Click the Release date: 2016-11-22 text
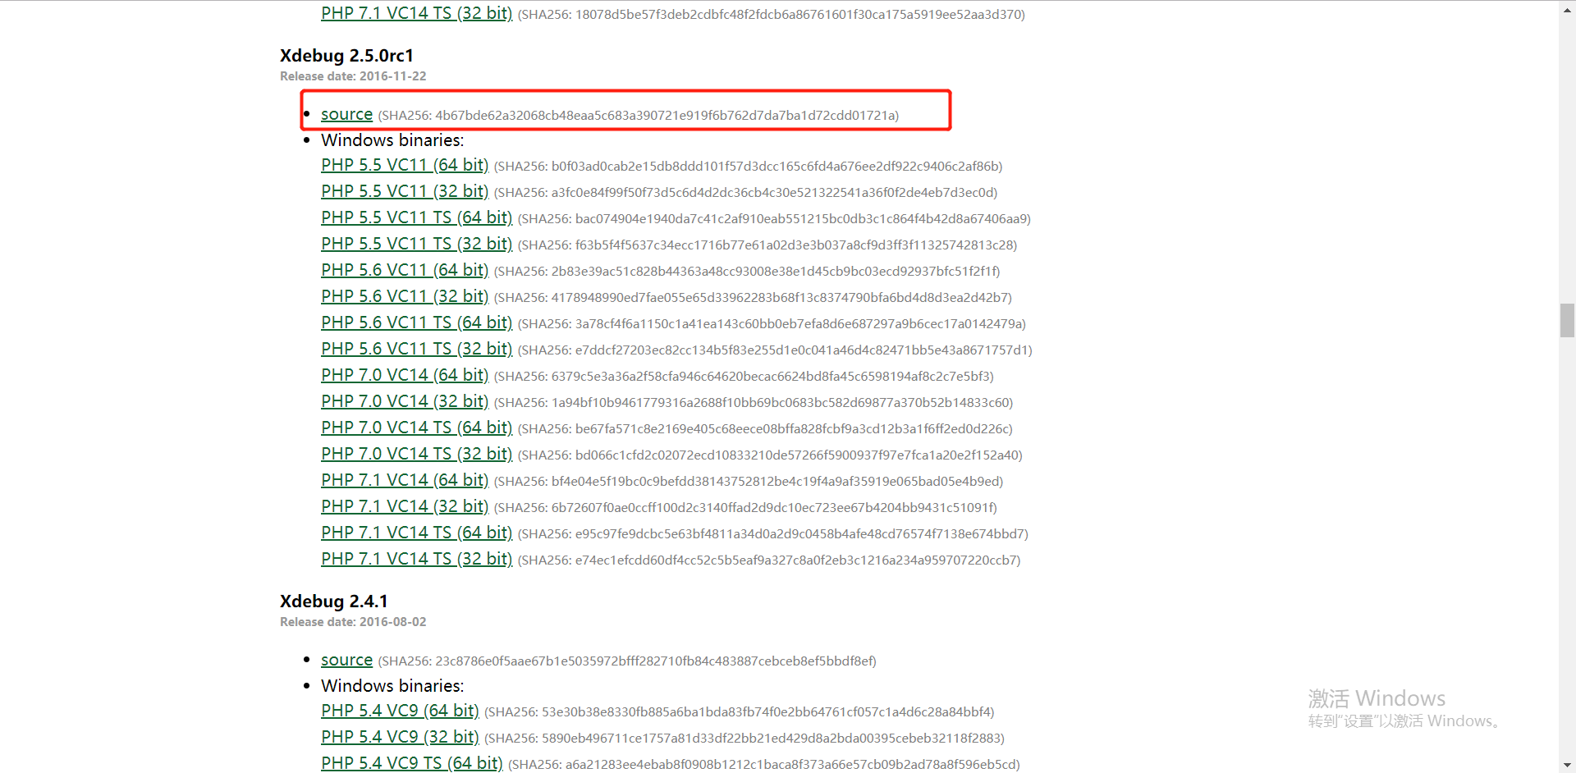The width and height of the screenshot is (1576, 773). (x=353, y=76)
